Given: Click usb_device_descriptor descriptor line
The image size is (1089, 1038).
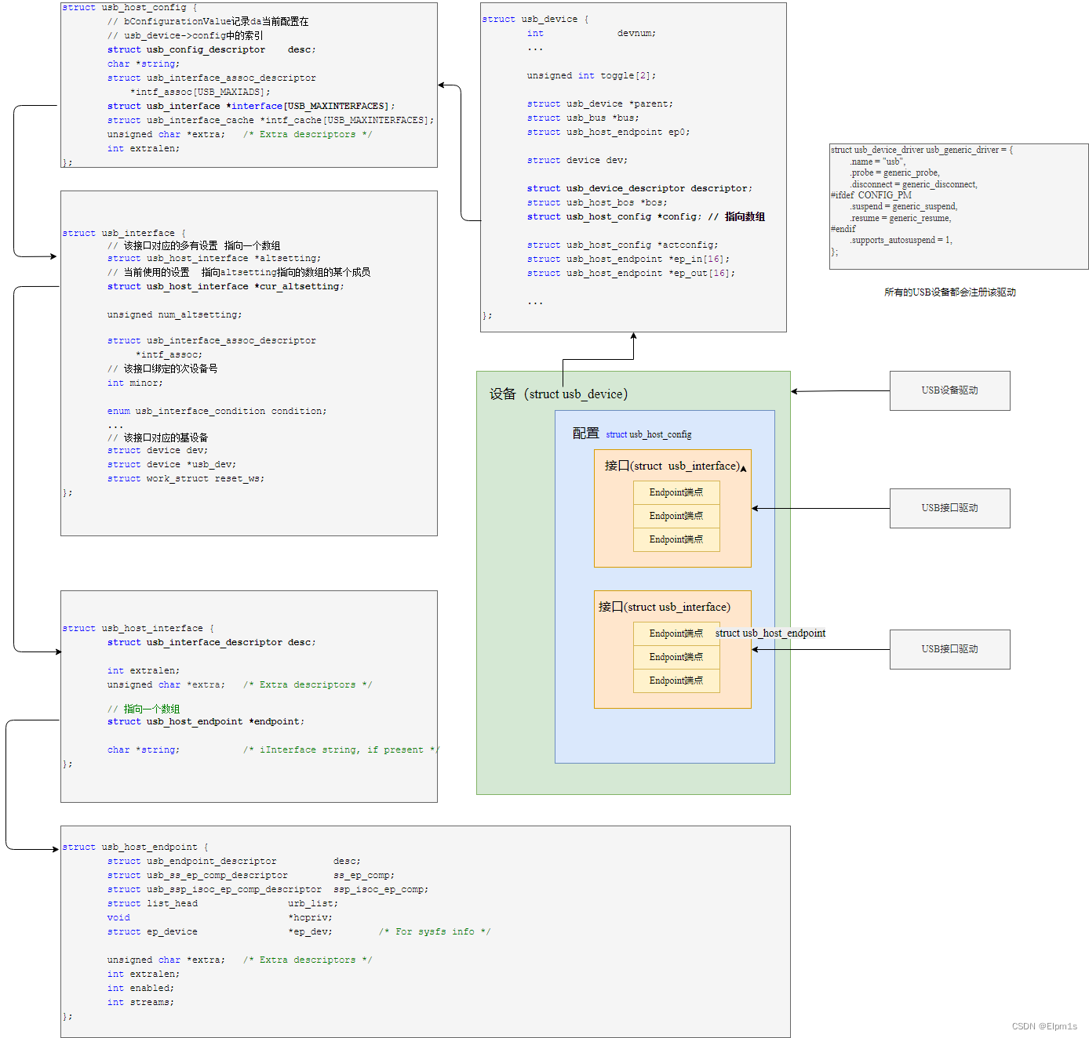Looking at the screenshot, I should coord(639,188).
